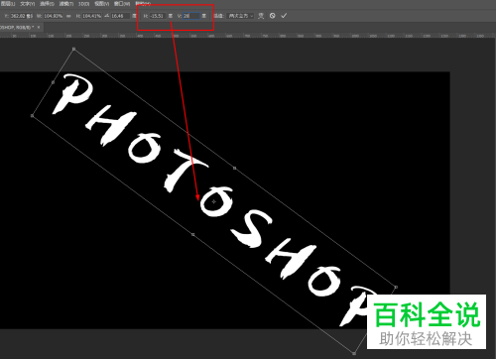Click the transform center reference point crosshair

tap(214, 201)
